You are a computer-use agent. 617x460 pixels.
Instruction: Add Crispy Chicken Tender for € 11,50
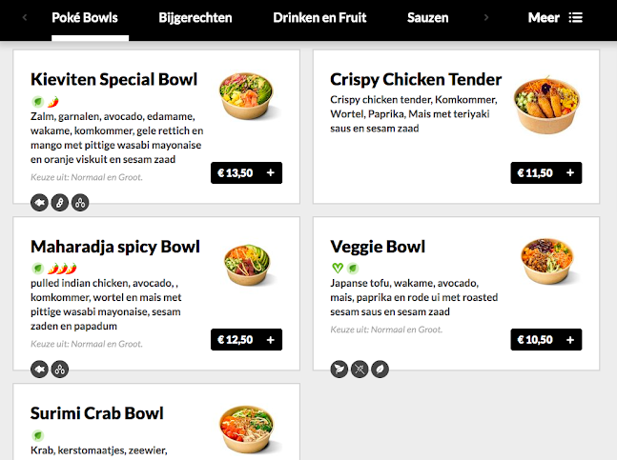[x=545, y=173]
